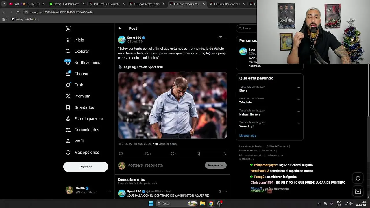Image resolution: width=370 pixels, height=208 pixels.
Task: Switch to the Carve Deportiva en X tab
Action: point(227,4)
